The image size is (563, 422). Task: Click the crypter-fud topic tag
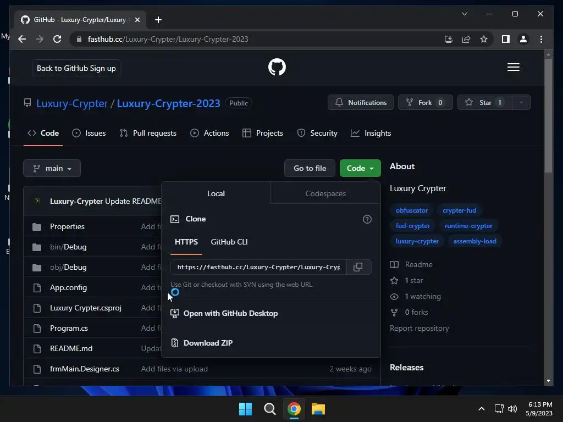click(459, 210)
